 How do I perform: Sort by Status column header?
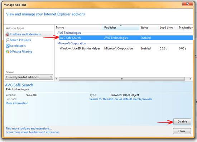pos(149,27)
